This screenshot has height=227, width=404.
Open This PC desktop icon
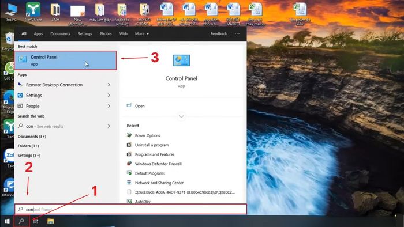[11, 12]
